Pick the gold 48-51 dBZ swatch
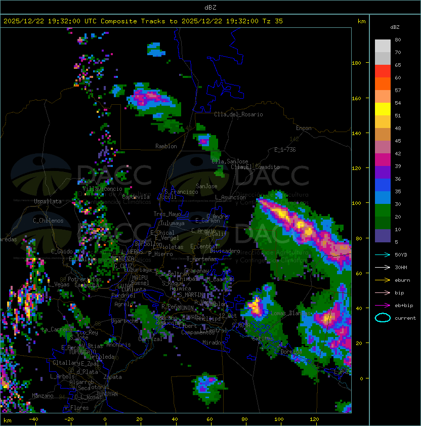The image size is (421, 426). 383,122
